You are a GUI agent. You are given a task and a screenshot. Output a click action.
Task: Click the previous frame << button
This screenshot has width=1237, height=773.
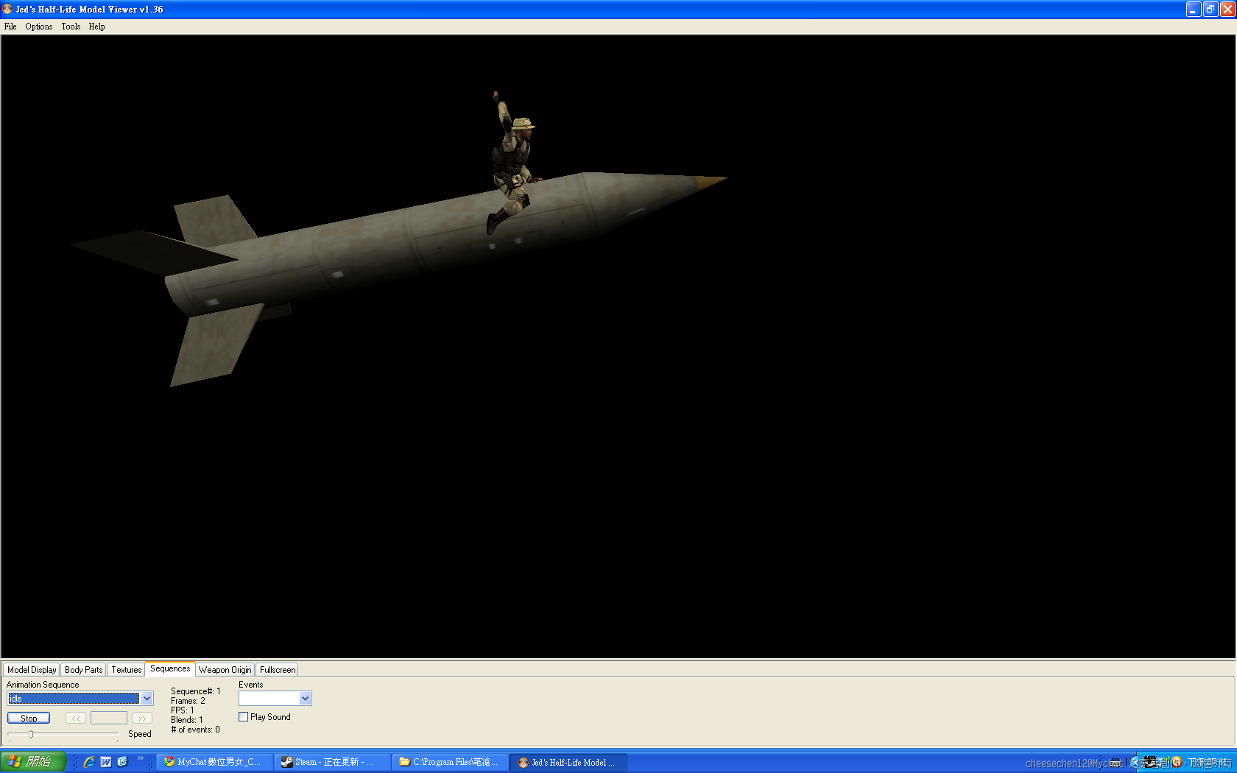click(x=76, y=719)
